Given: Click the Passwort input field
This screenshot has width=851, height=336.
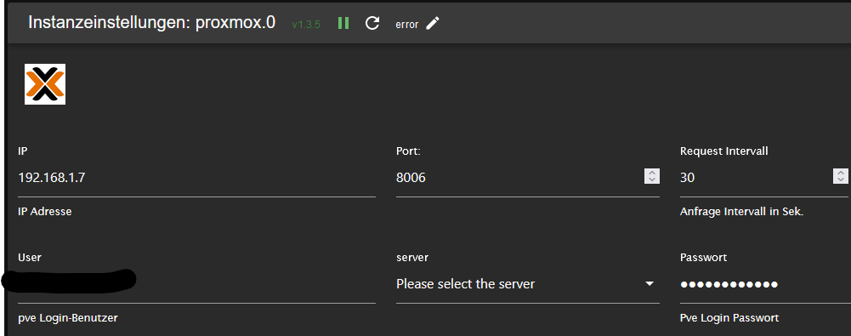Looking at the screenshot, I should click(x=765, y=284).
